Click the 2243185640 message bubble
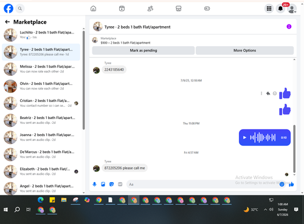The height and width of the screenshot is (224, 304). pos(114,70)
